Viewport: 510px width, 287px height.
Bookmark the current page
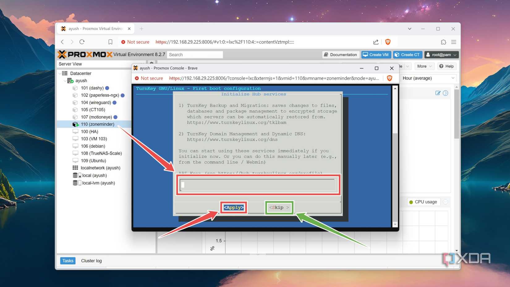[110, 42]
